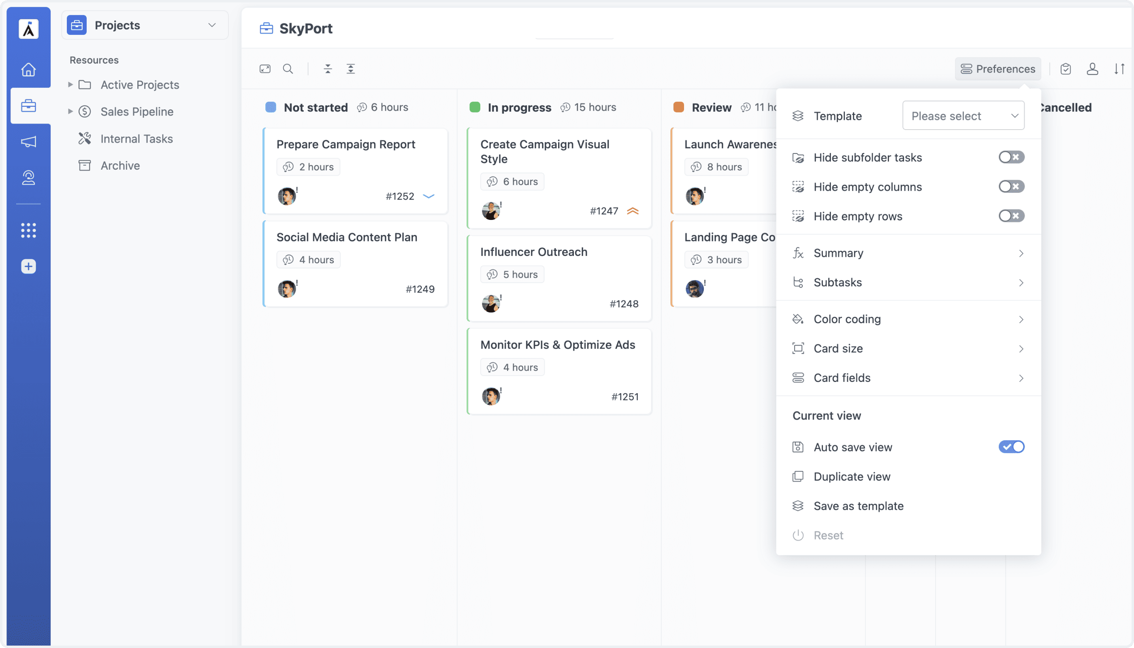Open the Home sidebar icon
Viewport: 1134px width, 648px height.
28,69
